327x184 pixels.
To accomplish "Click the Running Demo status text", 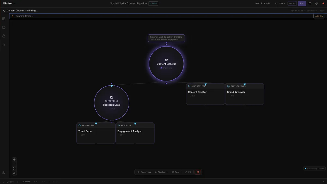I will pyautogui.click(x=24, y=16).
